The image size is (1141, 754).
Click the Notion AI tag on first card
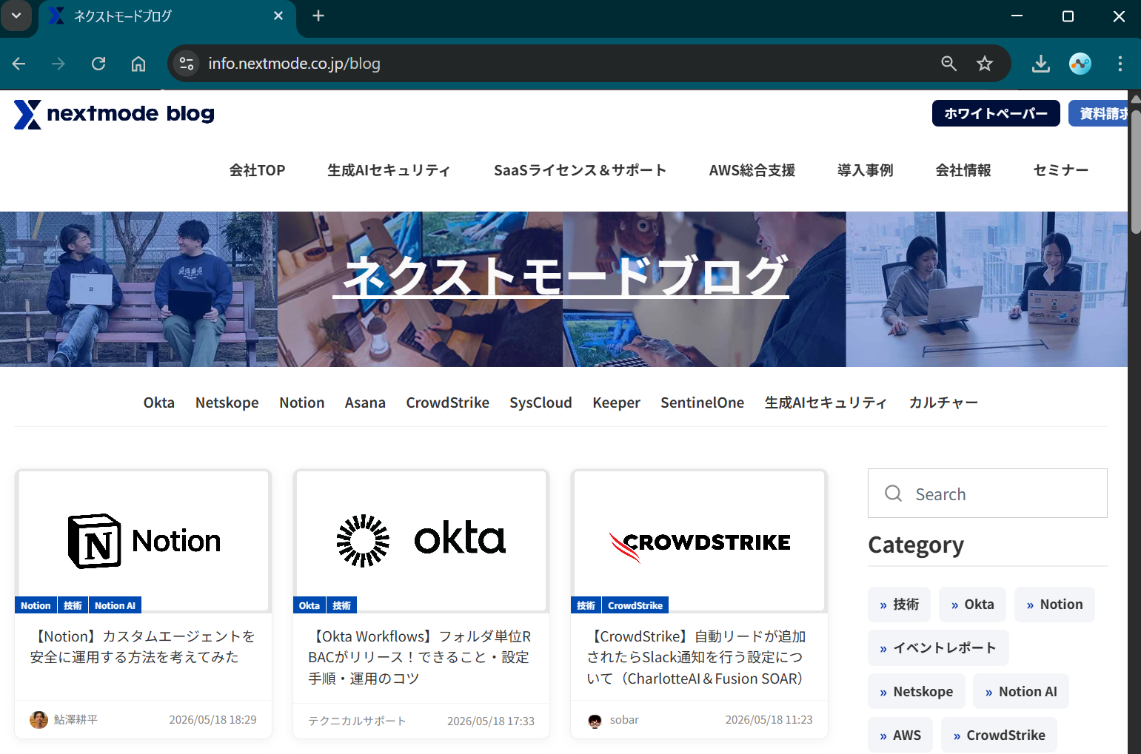pyautogui.click(x=115, y=605)
